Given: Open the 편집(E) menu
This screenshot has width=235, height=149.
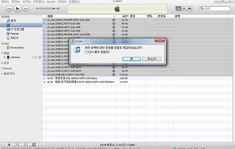Looking at the screenshot, I should 16,2.
